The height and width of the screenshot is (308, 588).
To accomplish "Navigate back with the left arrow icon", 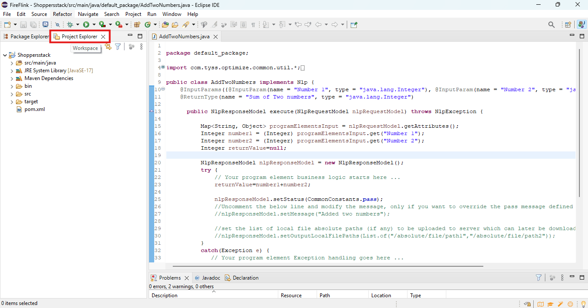I will point(319,25).
